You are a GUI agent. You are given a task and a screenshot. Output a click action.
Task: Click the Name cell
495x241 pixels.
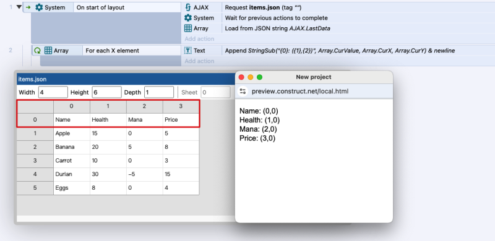point(72,120)
